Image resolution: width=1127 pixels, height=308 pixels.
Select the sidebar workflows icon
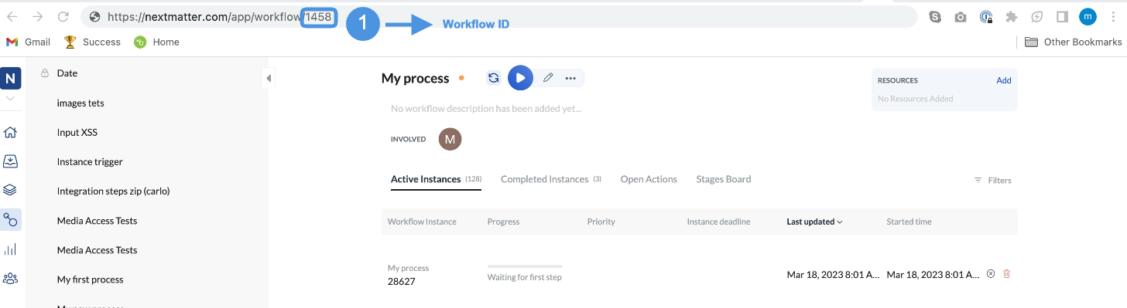11,220
